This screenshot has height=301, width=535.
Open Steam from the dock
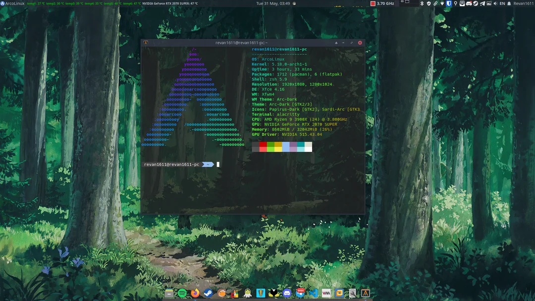208,293
